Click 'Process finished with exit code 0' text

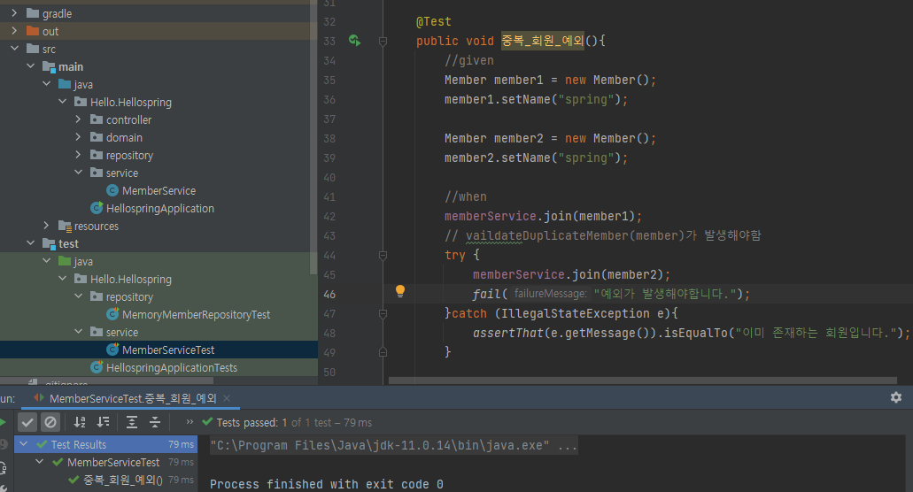pos(326,484)
